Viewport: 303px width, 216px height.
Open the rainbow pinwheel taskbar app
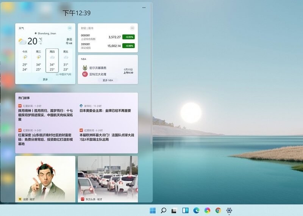pos(207,210)
